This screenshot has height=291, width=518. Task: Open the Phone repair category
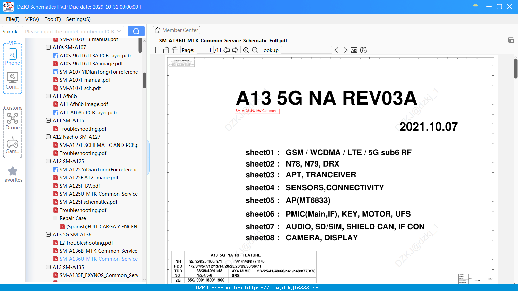click(13, 57)
